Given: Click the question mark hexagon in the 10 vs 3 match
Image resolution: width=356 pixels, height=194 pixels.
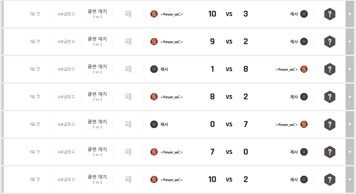Looking at the screenshot, I should pyautogui.click(x=330, y=14).
